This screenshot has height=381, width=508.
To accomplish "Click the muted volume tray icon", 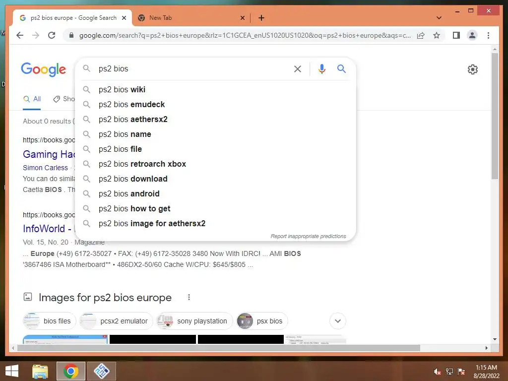I will 438,372.
